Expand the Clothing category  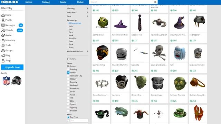(x=87, y=8)
